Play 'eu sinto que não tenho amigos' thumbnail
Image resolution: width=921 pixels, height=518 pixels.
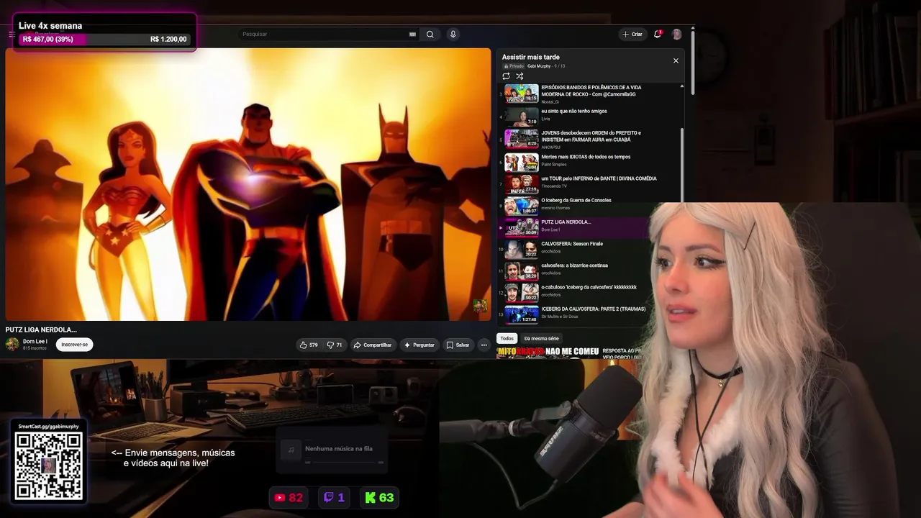(x=521, y=116)
